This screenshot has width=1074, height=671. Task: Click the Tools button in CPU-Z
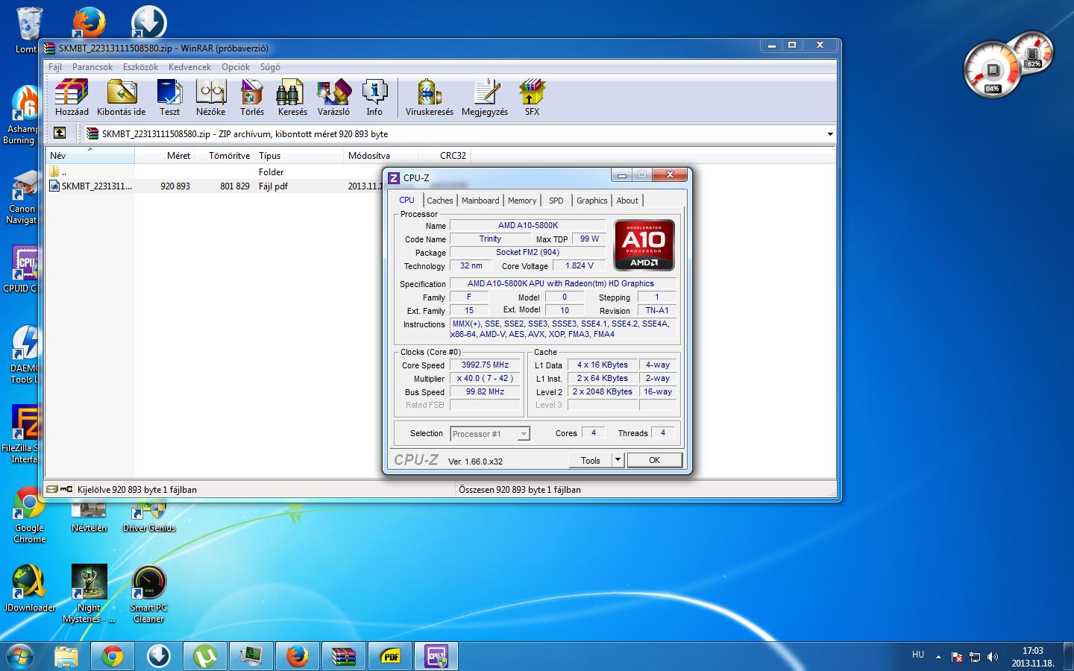591,460
